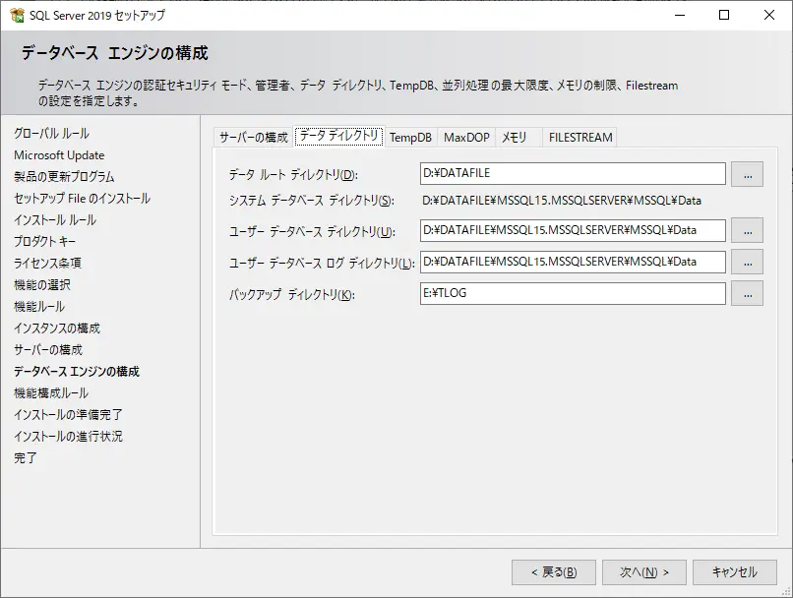Click the バックアップ ディレクトリ input field
This screenshot has width=793, height=598.
click(x=573, y=294)
